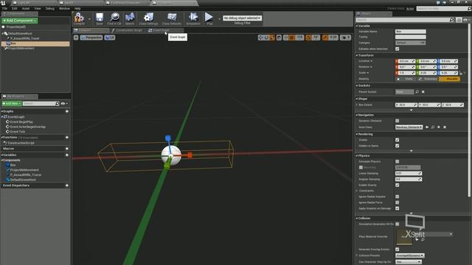
Task: Open Class Settings in toolbar
Action: click(x=148, y=18)
